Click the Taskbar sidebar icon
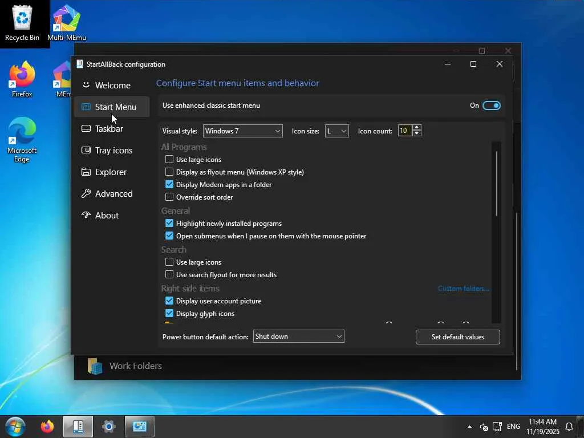584x438 pixels. 86,128
